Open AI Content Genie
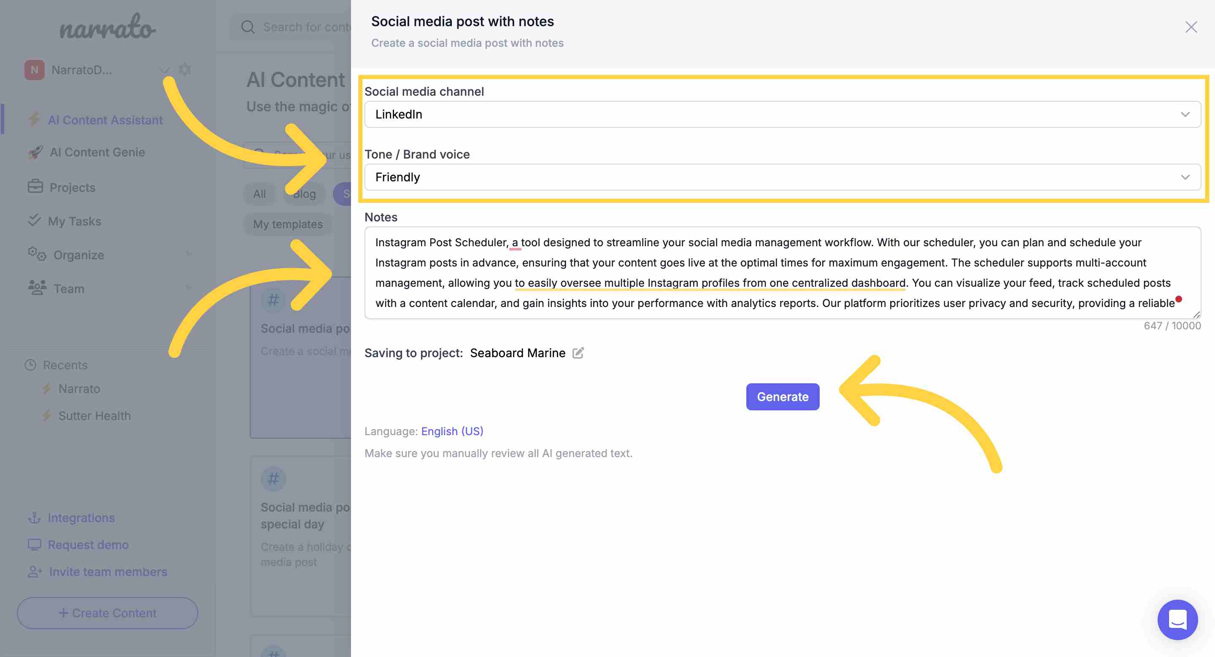 point(97,152)
